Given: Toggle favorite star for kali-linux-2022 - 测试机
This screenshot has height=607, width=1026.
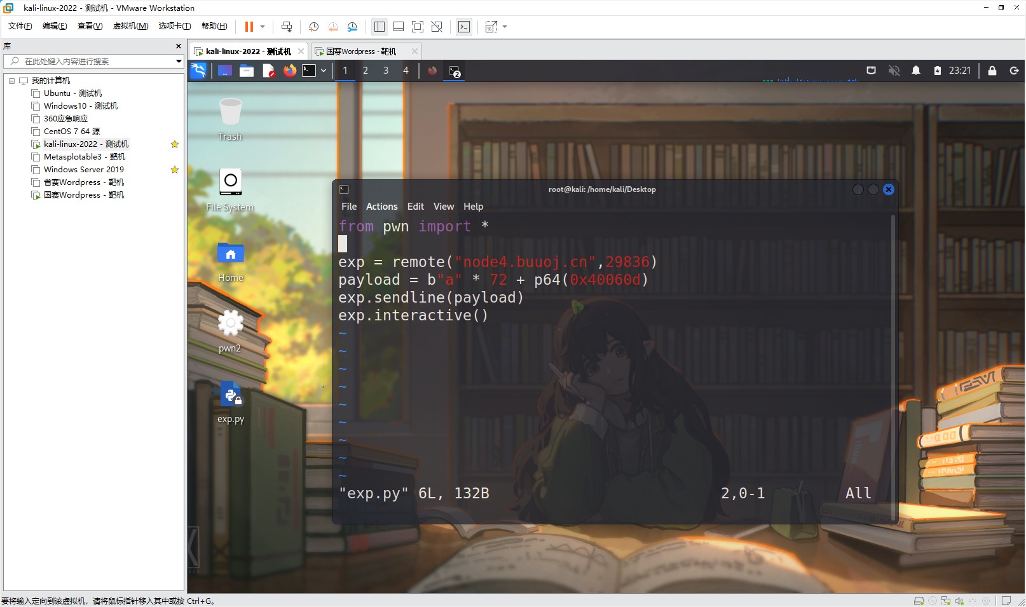Looking at the screenshot, I should pyautogui.click(x=175, y=144).
